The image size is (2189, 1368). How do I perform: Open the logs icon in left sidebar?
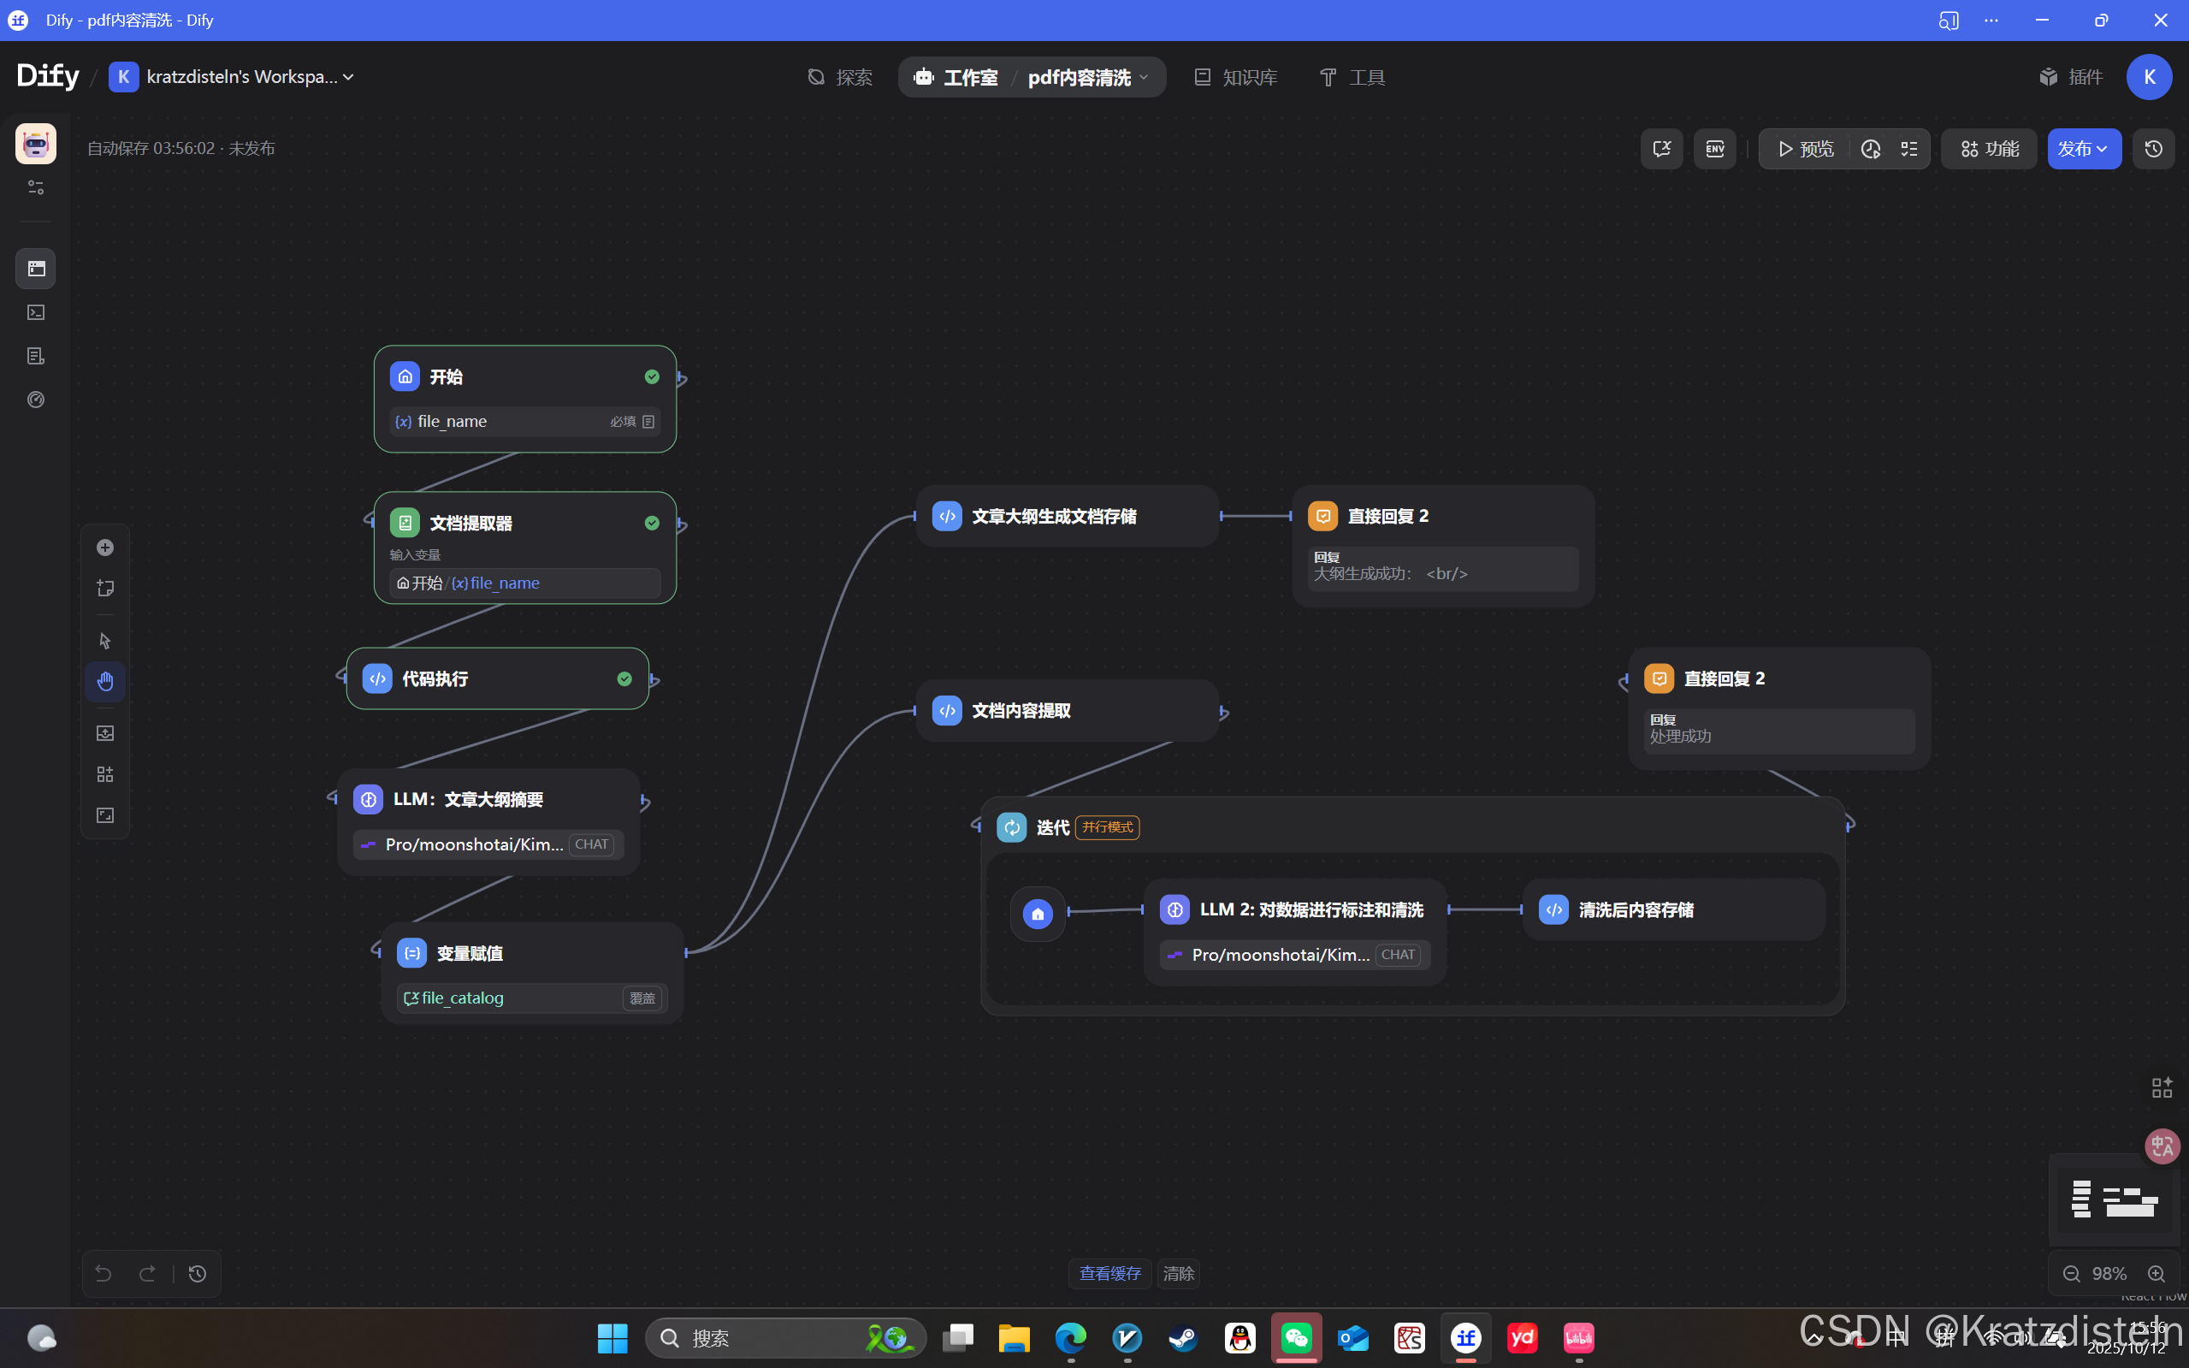pyautogui.click(x=36, y=357)
